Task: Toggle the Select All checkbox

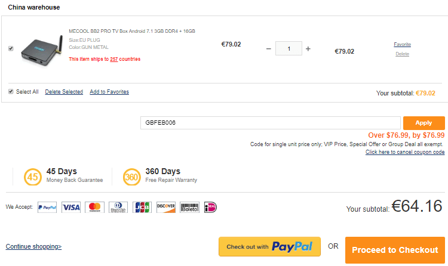Action: (11, 92)
